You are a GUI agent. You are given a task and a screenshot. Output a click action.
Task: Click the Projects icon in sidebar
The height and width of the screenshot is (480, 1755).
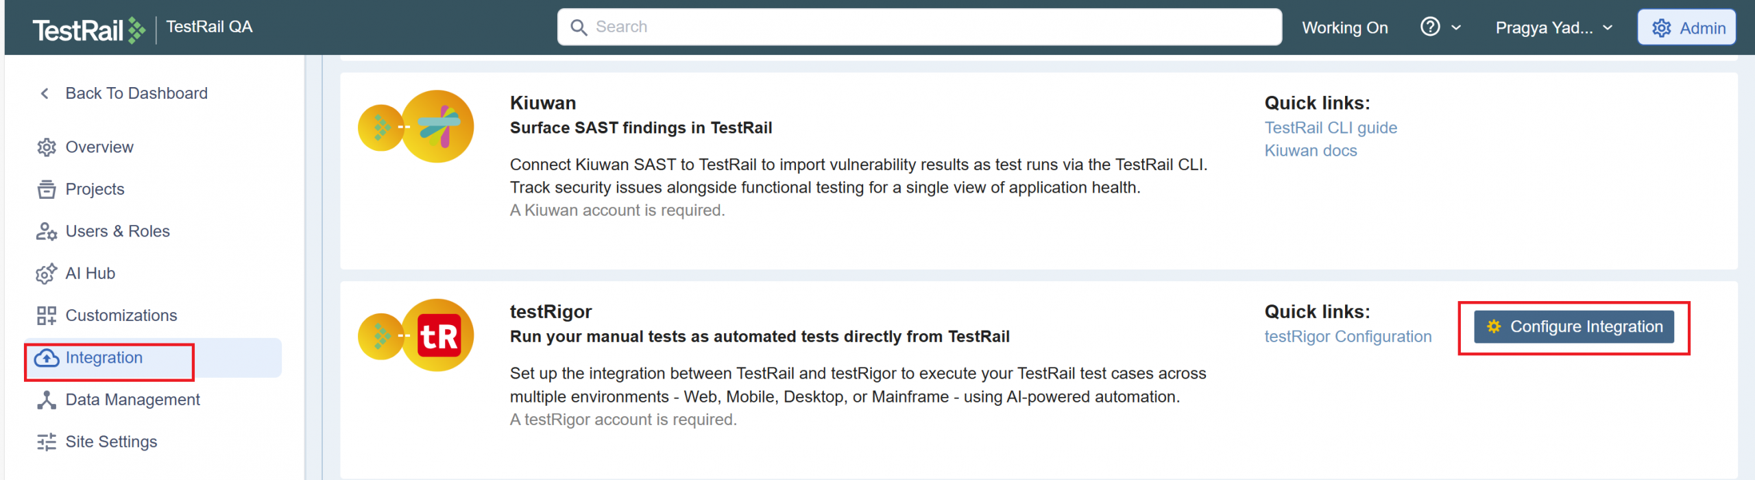[x=46, y=189]
